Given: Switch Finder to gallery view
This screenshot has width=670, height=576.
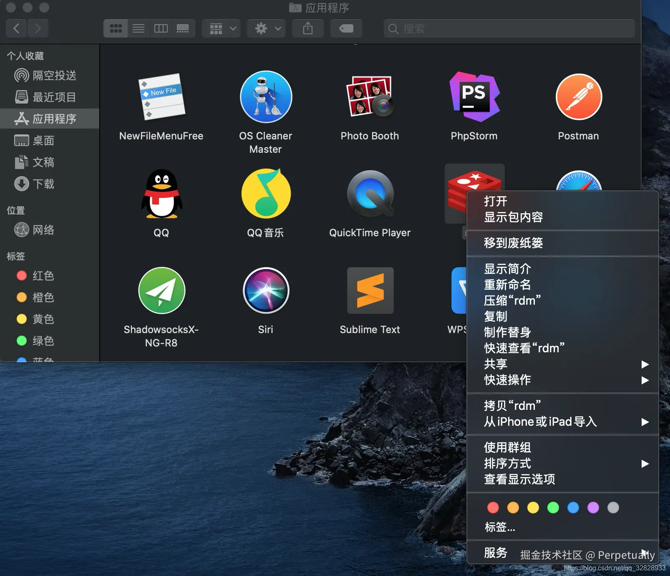Looking at the screenshot, I should tap(183, 28).
